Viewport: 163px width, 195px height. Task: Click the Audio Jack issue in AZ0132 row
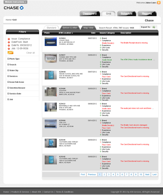pos(107,109)
